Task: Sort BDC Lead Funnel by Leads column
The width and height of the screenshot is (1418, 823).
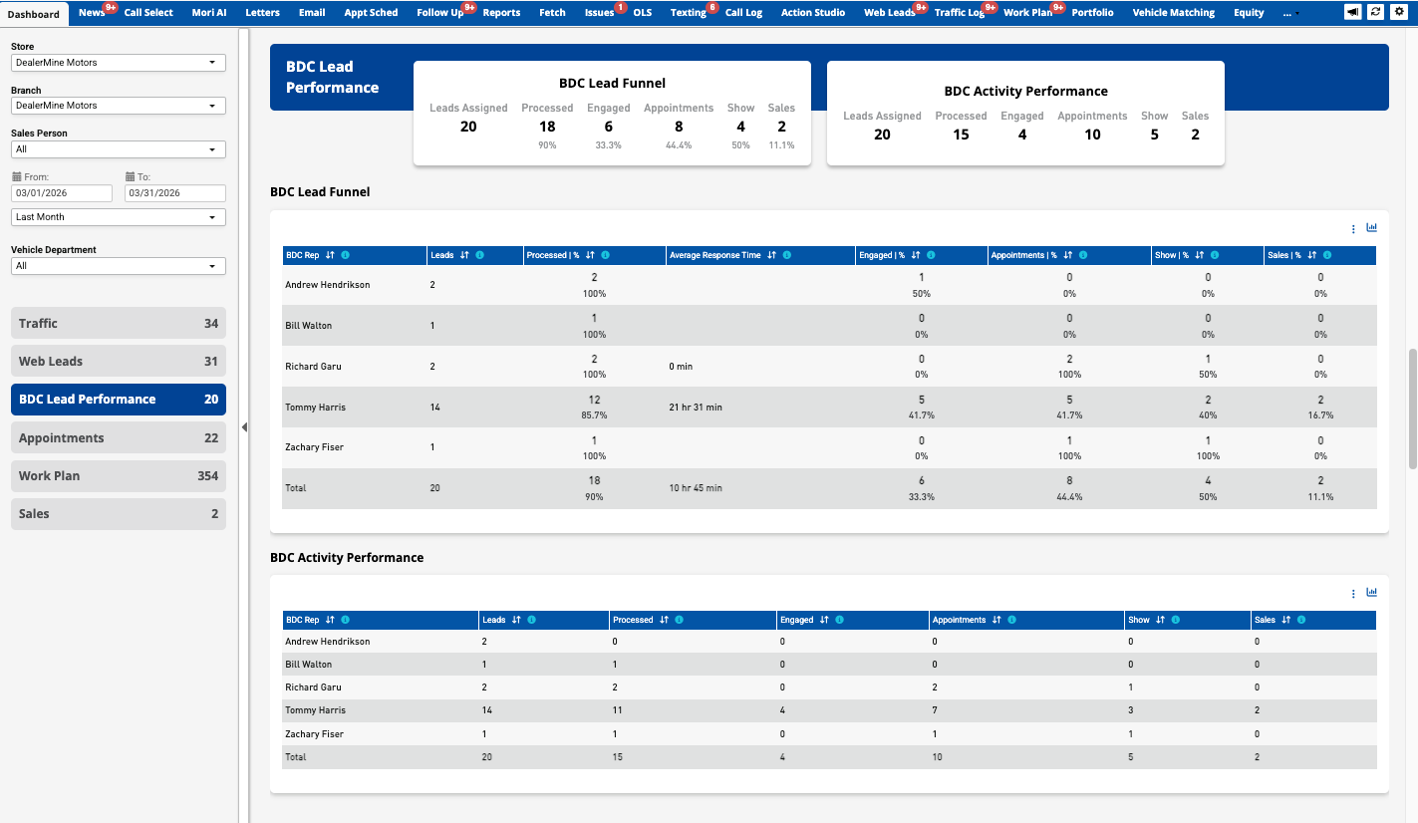Action: pos(464,255)
